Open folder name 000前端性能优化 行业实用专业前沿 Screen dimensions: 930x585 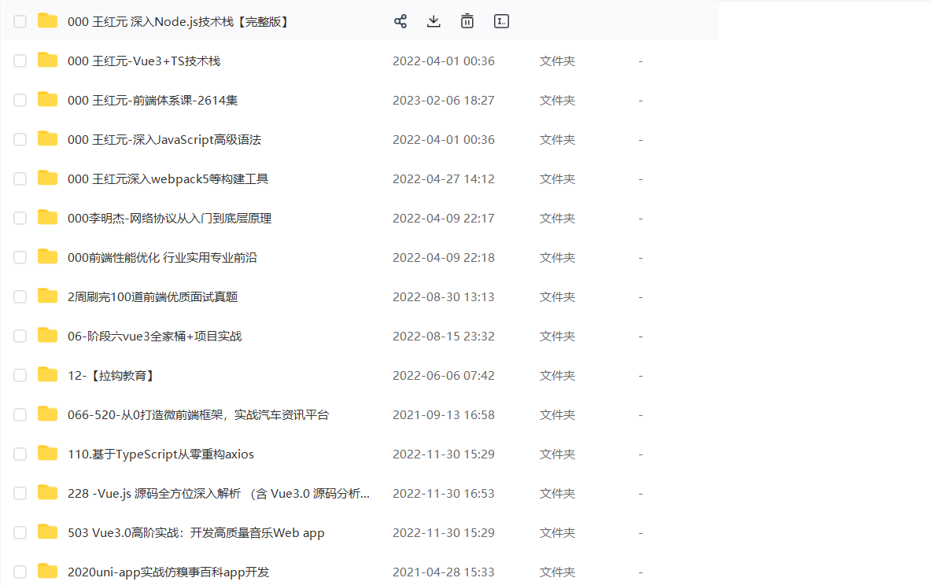coord(163,258)
